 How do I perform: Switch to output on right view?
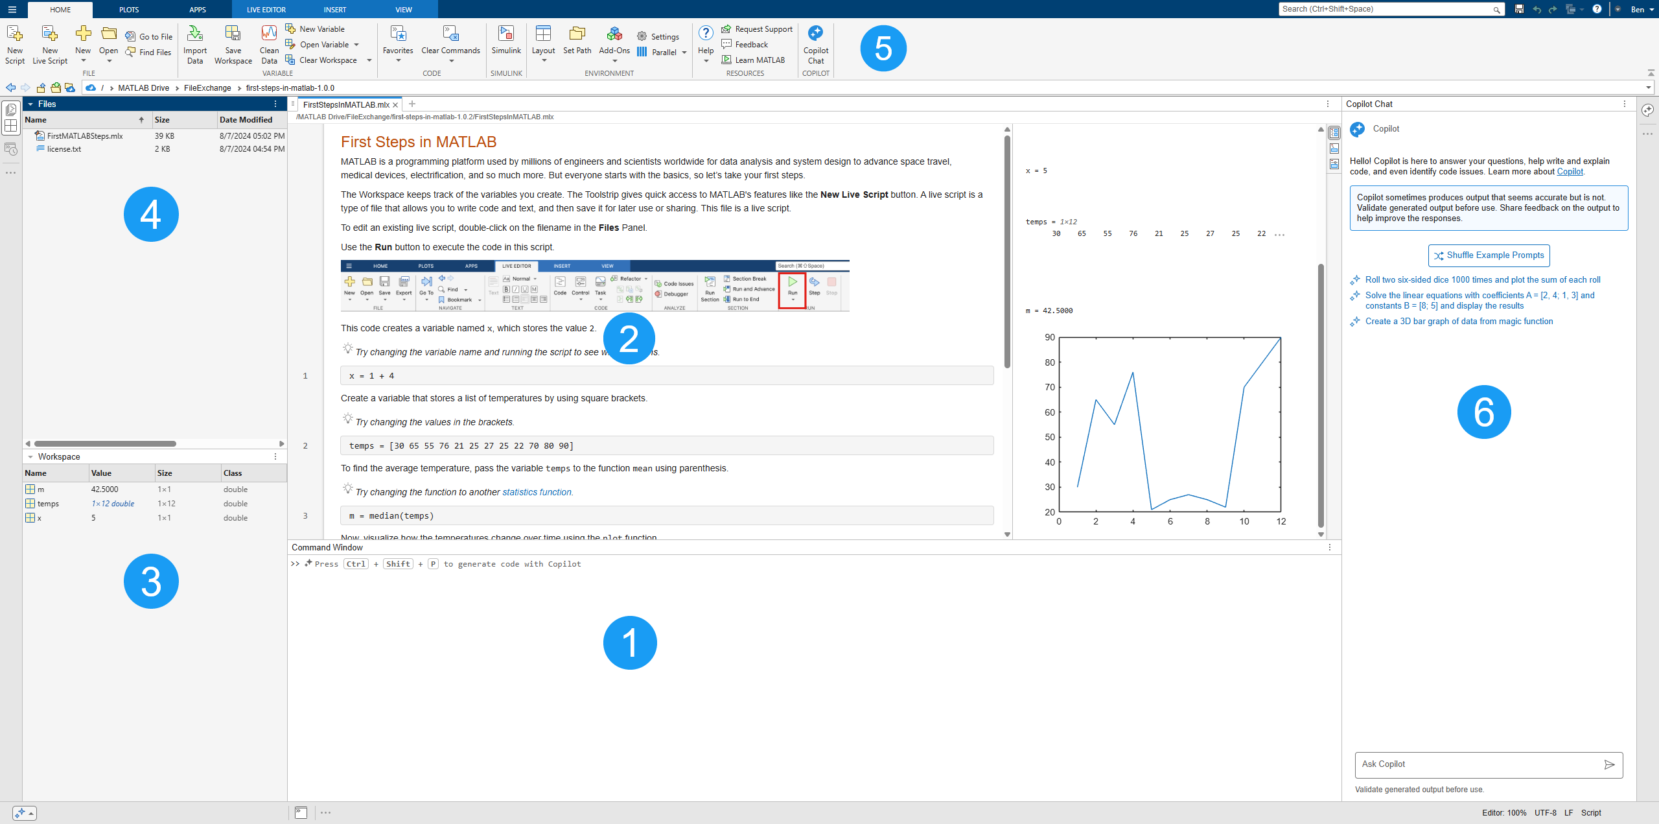click(x=1334, y=133)
